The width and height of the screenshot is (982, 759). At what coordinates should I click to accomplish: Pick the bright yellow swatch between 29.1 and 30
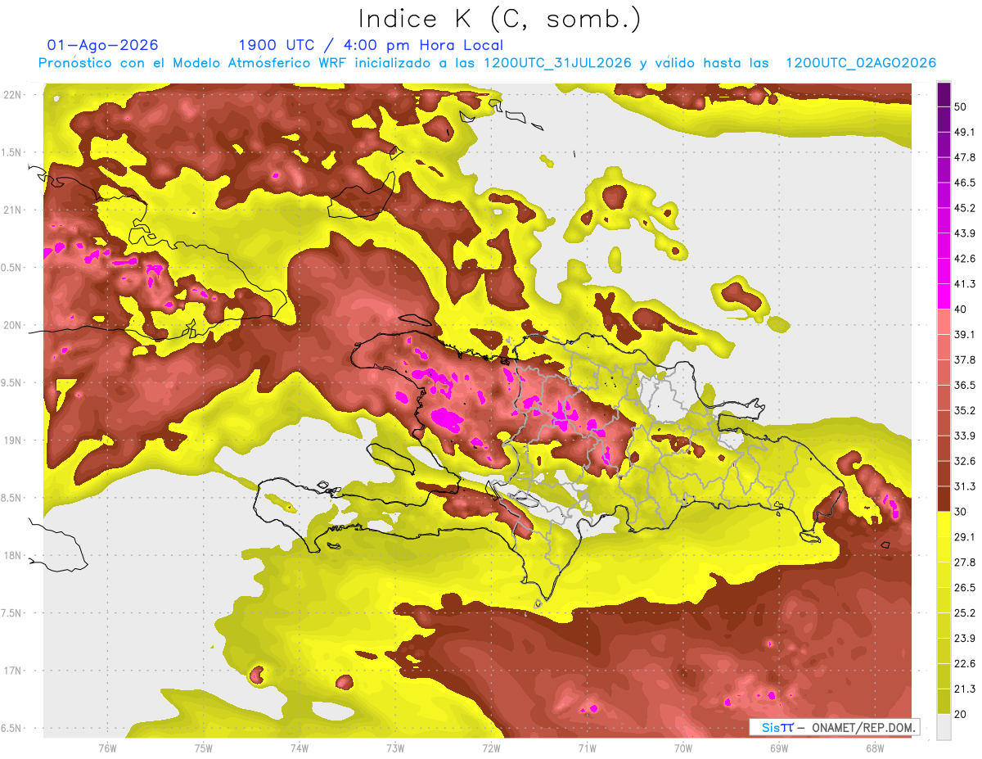click(944, 525)
